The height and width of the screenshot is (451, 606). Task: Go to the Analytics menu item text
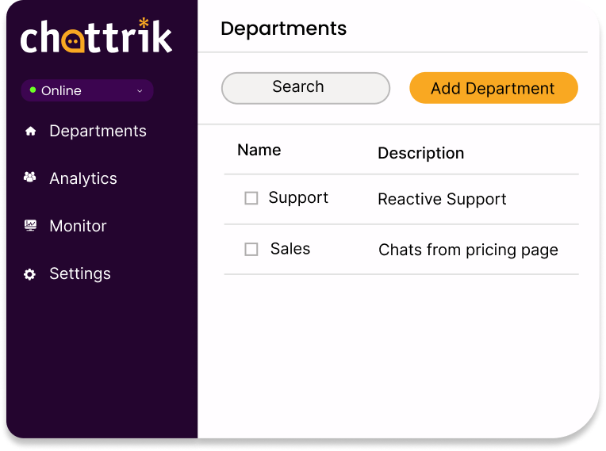83,178
